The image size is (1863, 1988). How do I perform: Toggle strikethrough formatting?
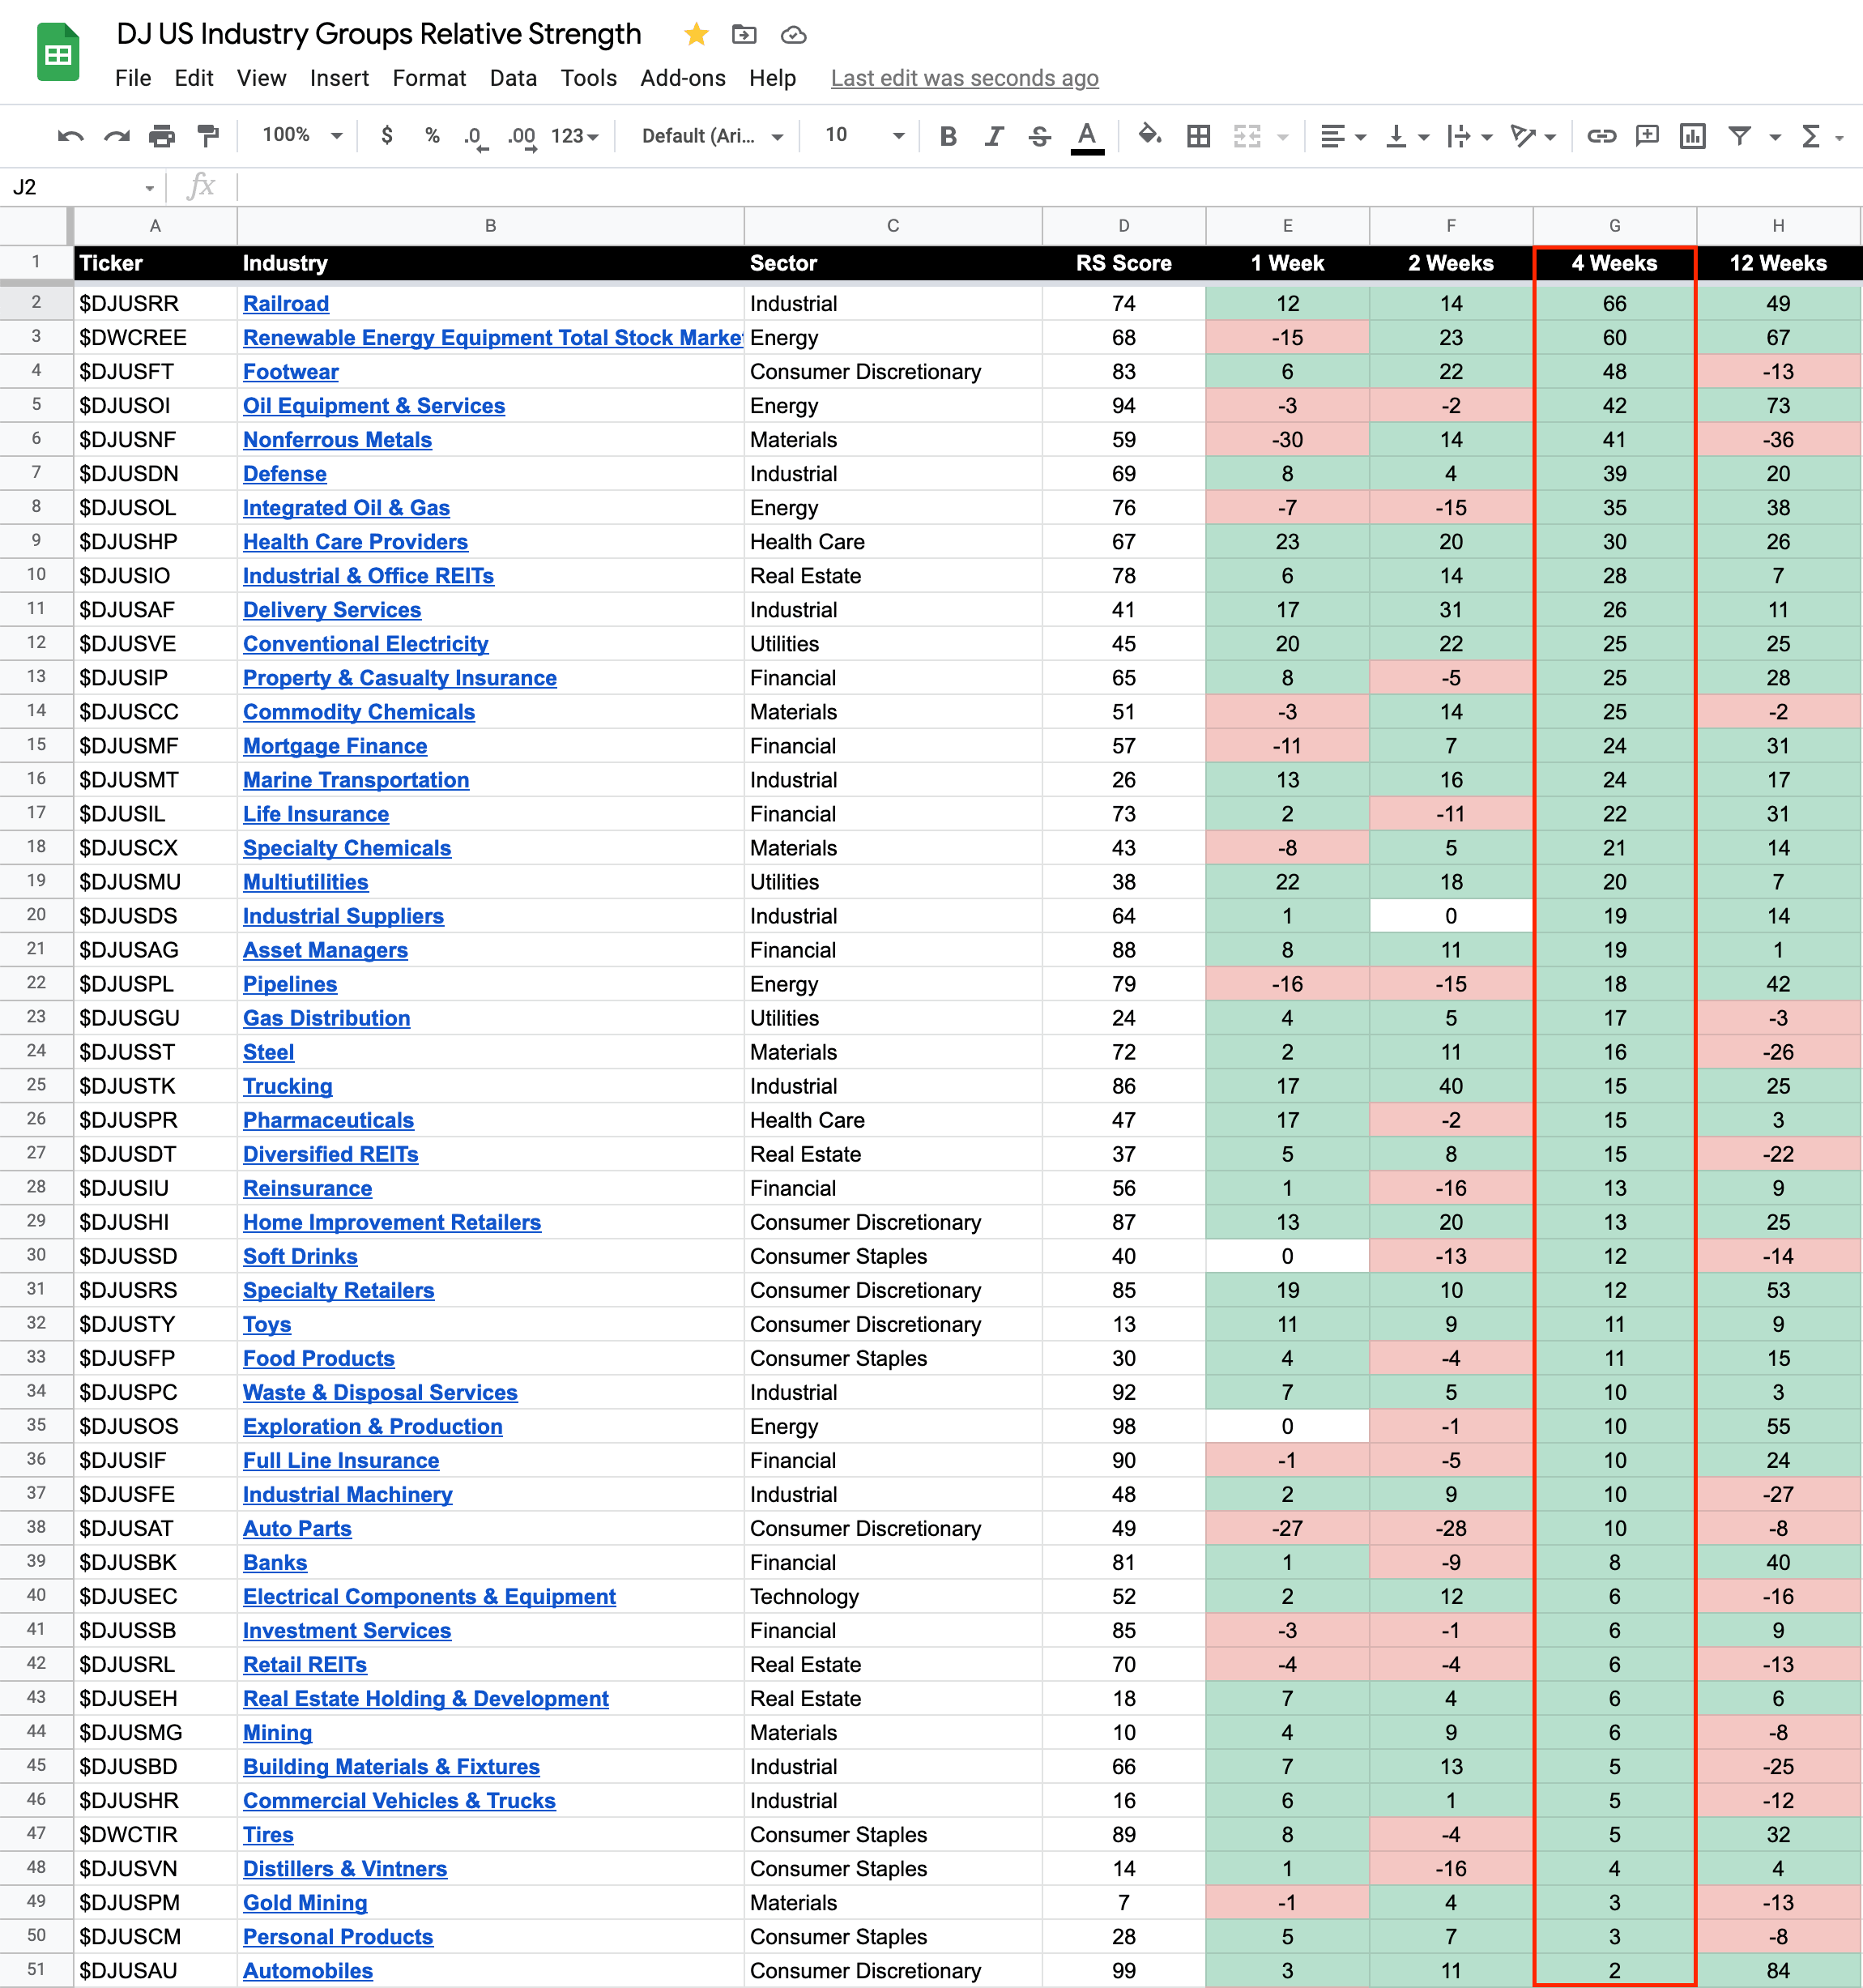[x=1040, y=136]
